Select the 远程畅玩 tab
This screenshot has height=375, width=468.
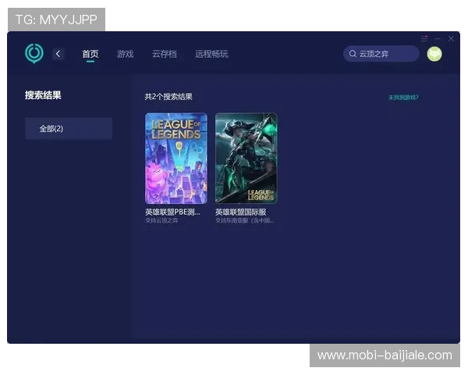point(211,54)
